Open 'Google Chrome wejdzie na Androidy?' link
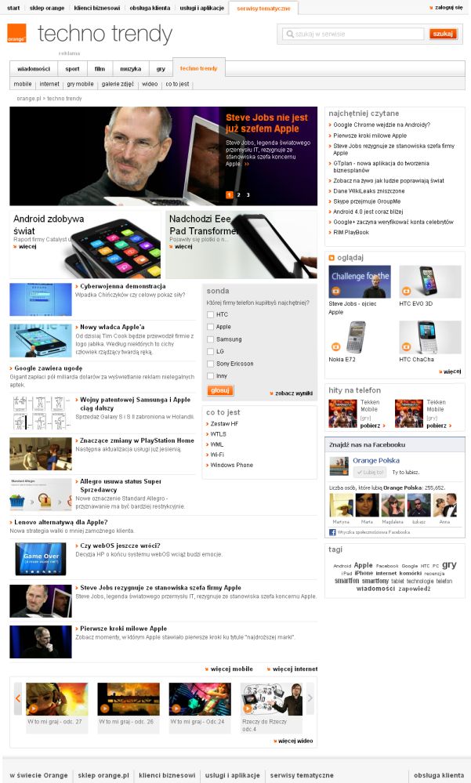This screenshot has height=783, width=471. click(382, 125)
